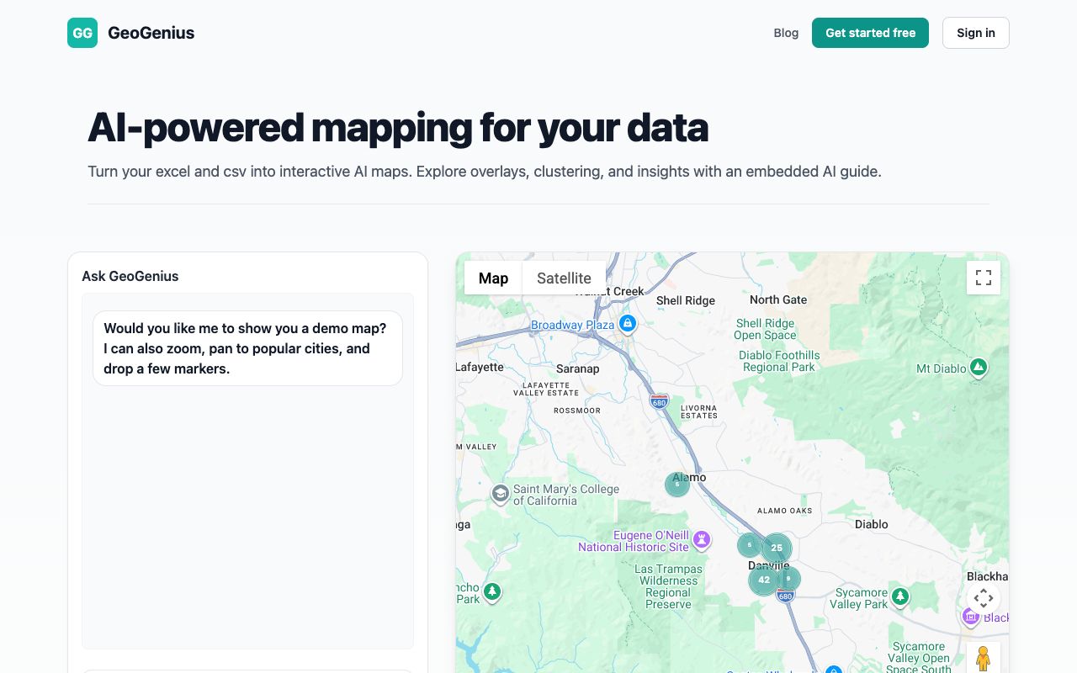1077x673 pixels.
Task: Click the Eugene O'Neill Historic Site marker
Action: click(x=703, y=538)
